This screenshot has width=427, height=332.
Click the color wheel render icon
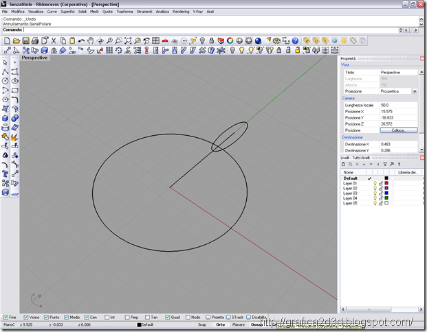230,40
